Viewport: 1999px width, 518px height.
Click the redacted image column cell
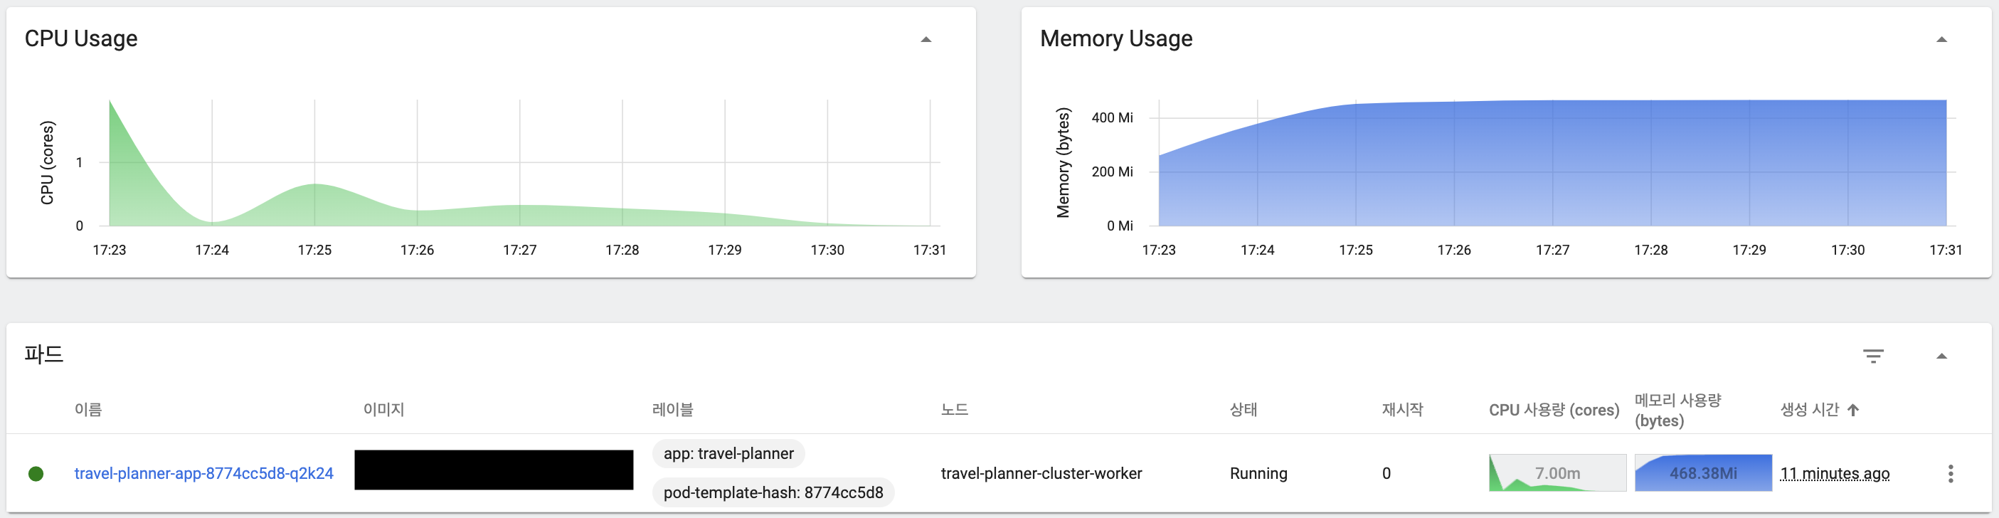[x=494, y=470]
